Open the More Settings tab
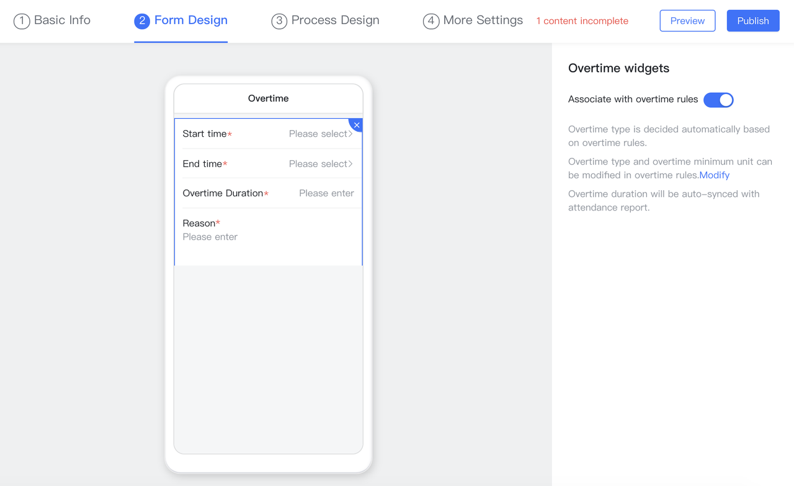 click(x=483, y=20)
